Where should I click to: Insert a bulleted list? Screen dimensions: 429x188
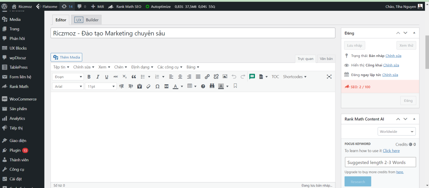pos(143,77)
